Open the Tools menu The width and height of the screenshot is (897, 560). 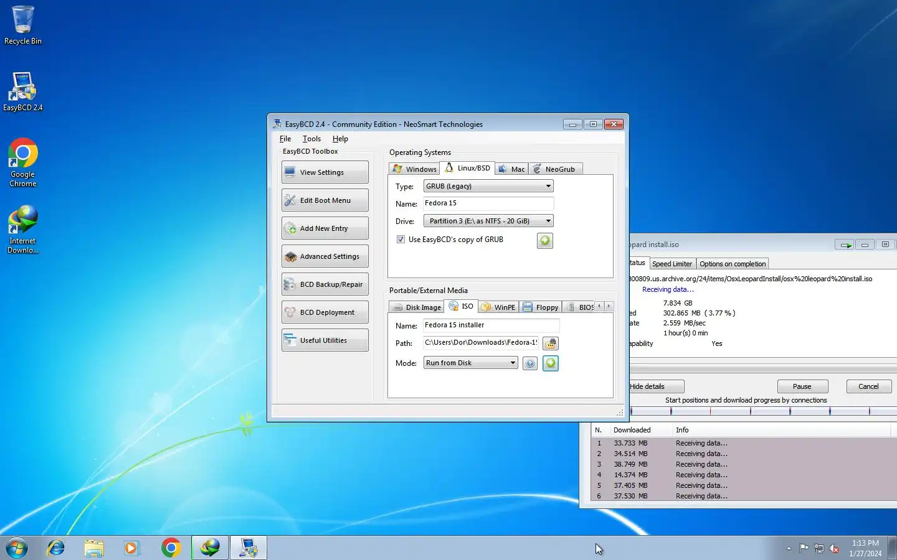coord(311,139)
